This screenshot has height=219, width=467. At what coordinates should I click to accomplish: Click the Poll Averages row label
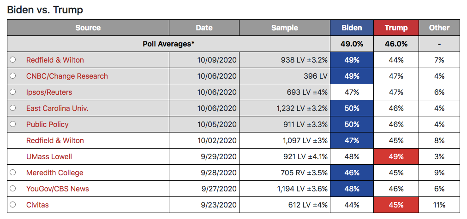pos(168,44)
